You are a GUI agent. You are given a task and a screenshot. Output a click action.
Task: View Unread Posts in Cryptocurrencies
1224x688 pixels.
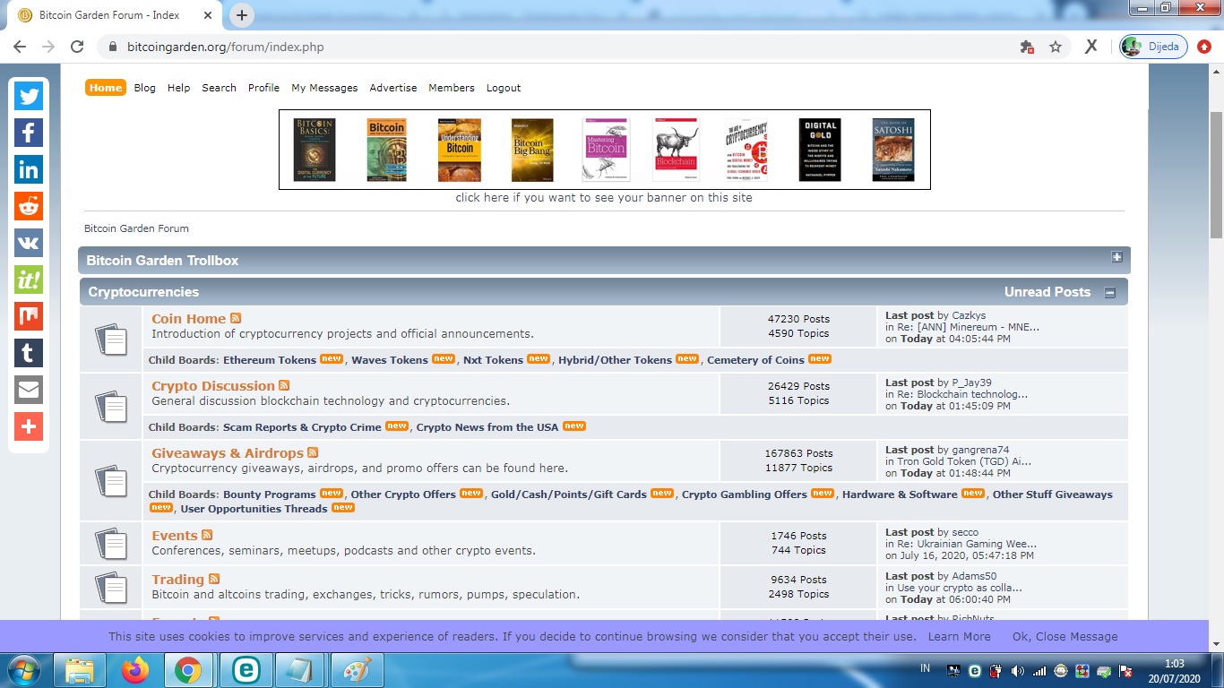(1047, 292)
